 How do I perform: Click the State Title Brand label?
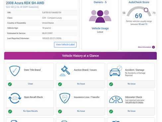[32, 70]
